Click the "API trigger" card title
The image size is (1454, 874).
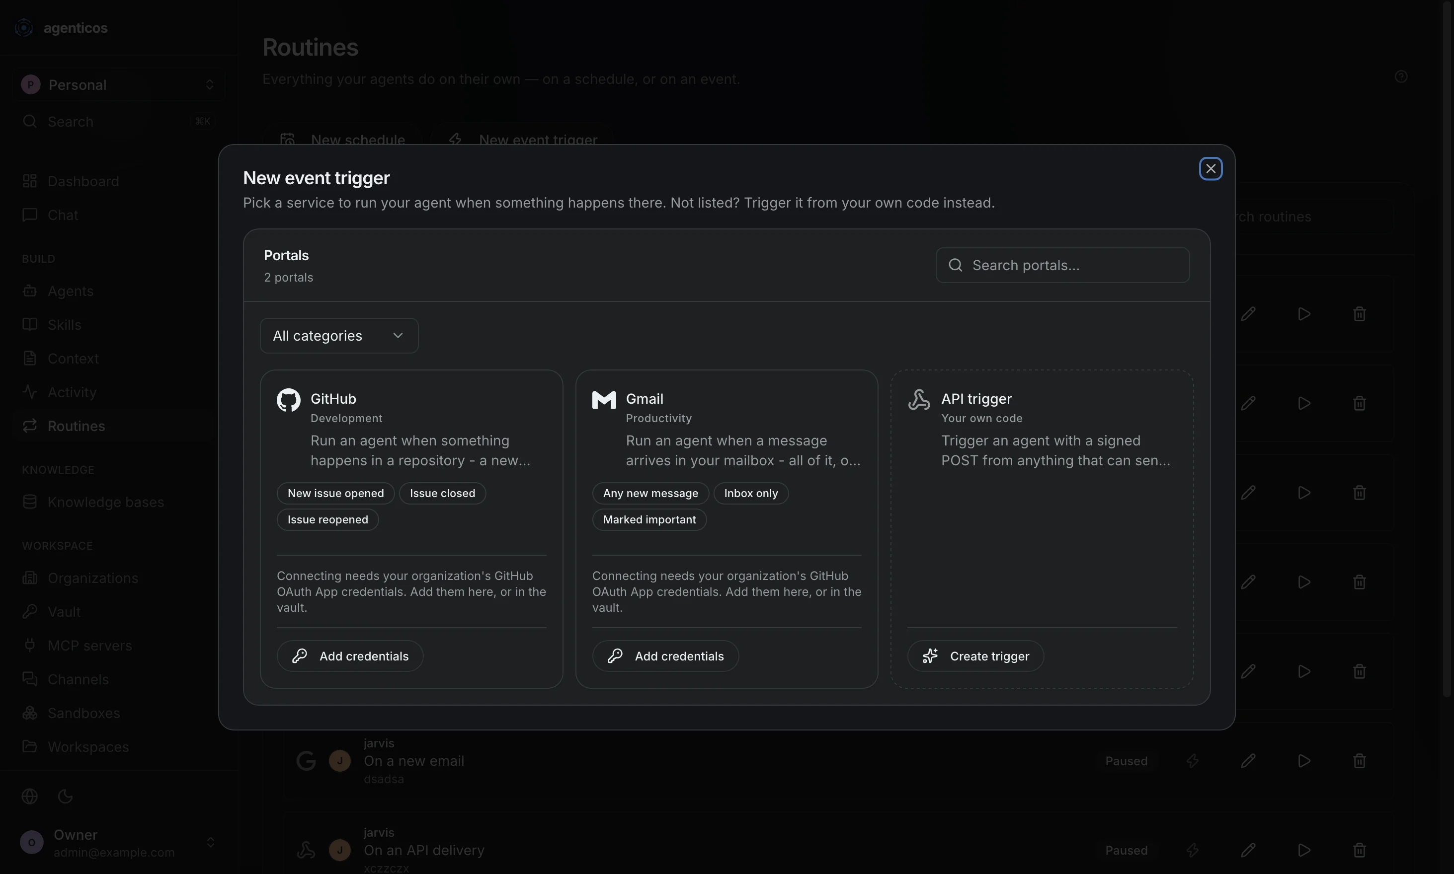976,399
